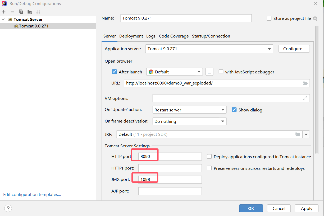Expand the VM options field editor
324x216 pixels.
pos(305,98)
